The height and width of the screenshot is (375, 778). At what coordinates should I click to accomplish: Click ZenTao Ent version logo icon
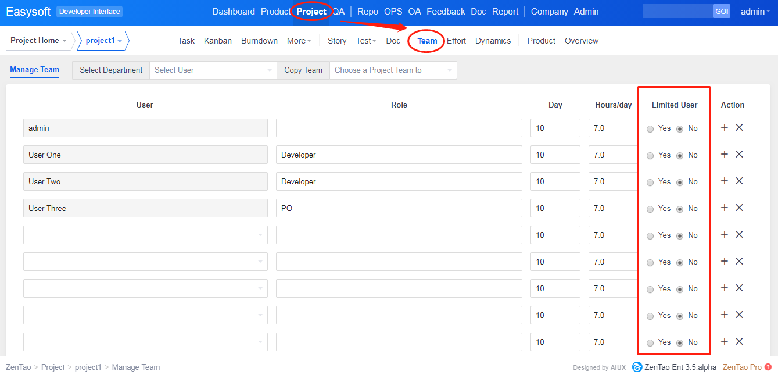[x=637, y=367]
